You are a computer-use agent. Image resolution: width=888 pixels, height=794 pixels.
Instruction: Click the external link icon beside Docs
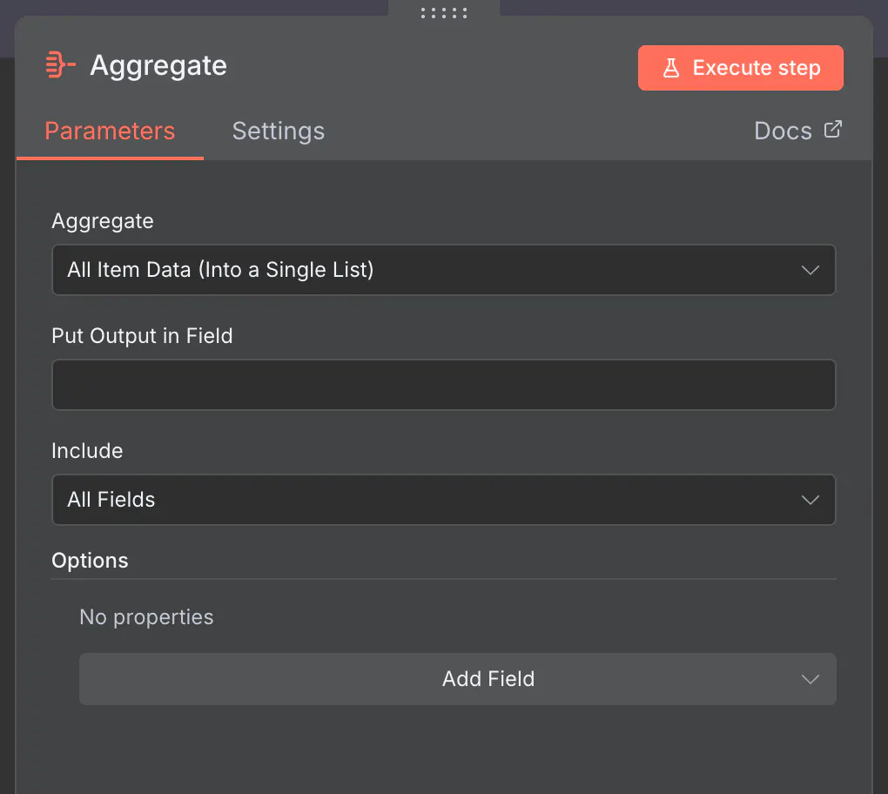(x=833, y=130)
